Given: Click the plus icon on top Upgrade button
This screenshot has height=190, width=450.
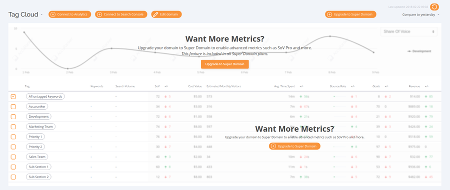Looking at the screenshot, I should click(x=329, y=14).
